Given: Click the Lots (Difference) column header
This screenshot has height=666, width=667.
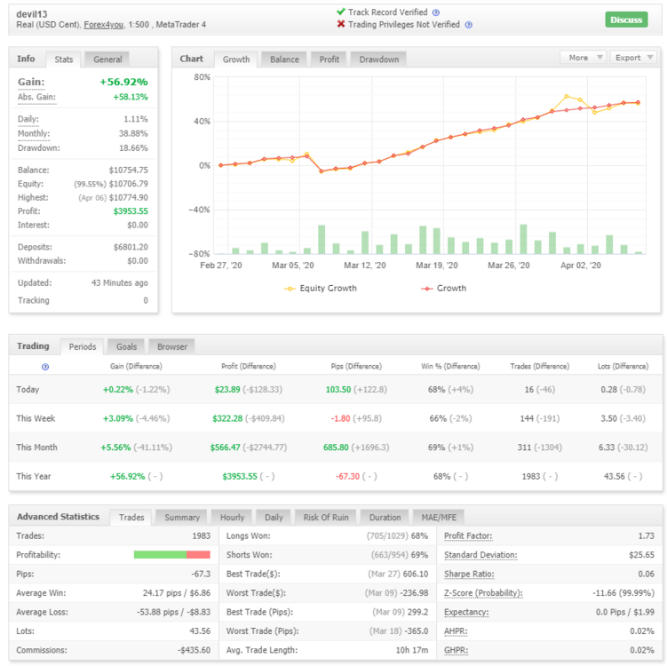Looking at the screenshot, I should tap(623, 366).
